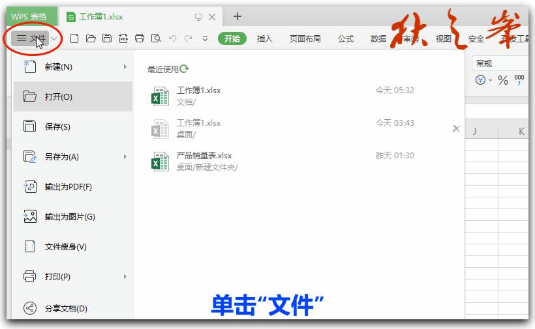Image resolution: width=535 pixels, height=329 pixels.
Task: Expand the quick access toolbar customize arrow
Action: pos(205,39)
